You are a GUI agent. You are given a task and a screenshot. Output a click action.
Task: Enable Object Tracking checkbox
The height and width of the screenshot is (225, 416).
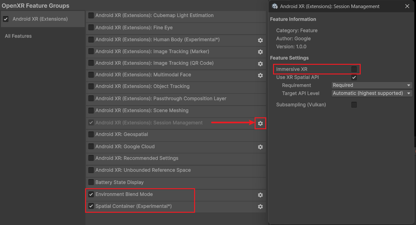pyautogui.click(x=91, y=86)
